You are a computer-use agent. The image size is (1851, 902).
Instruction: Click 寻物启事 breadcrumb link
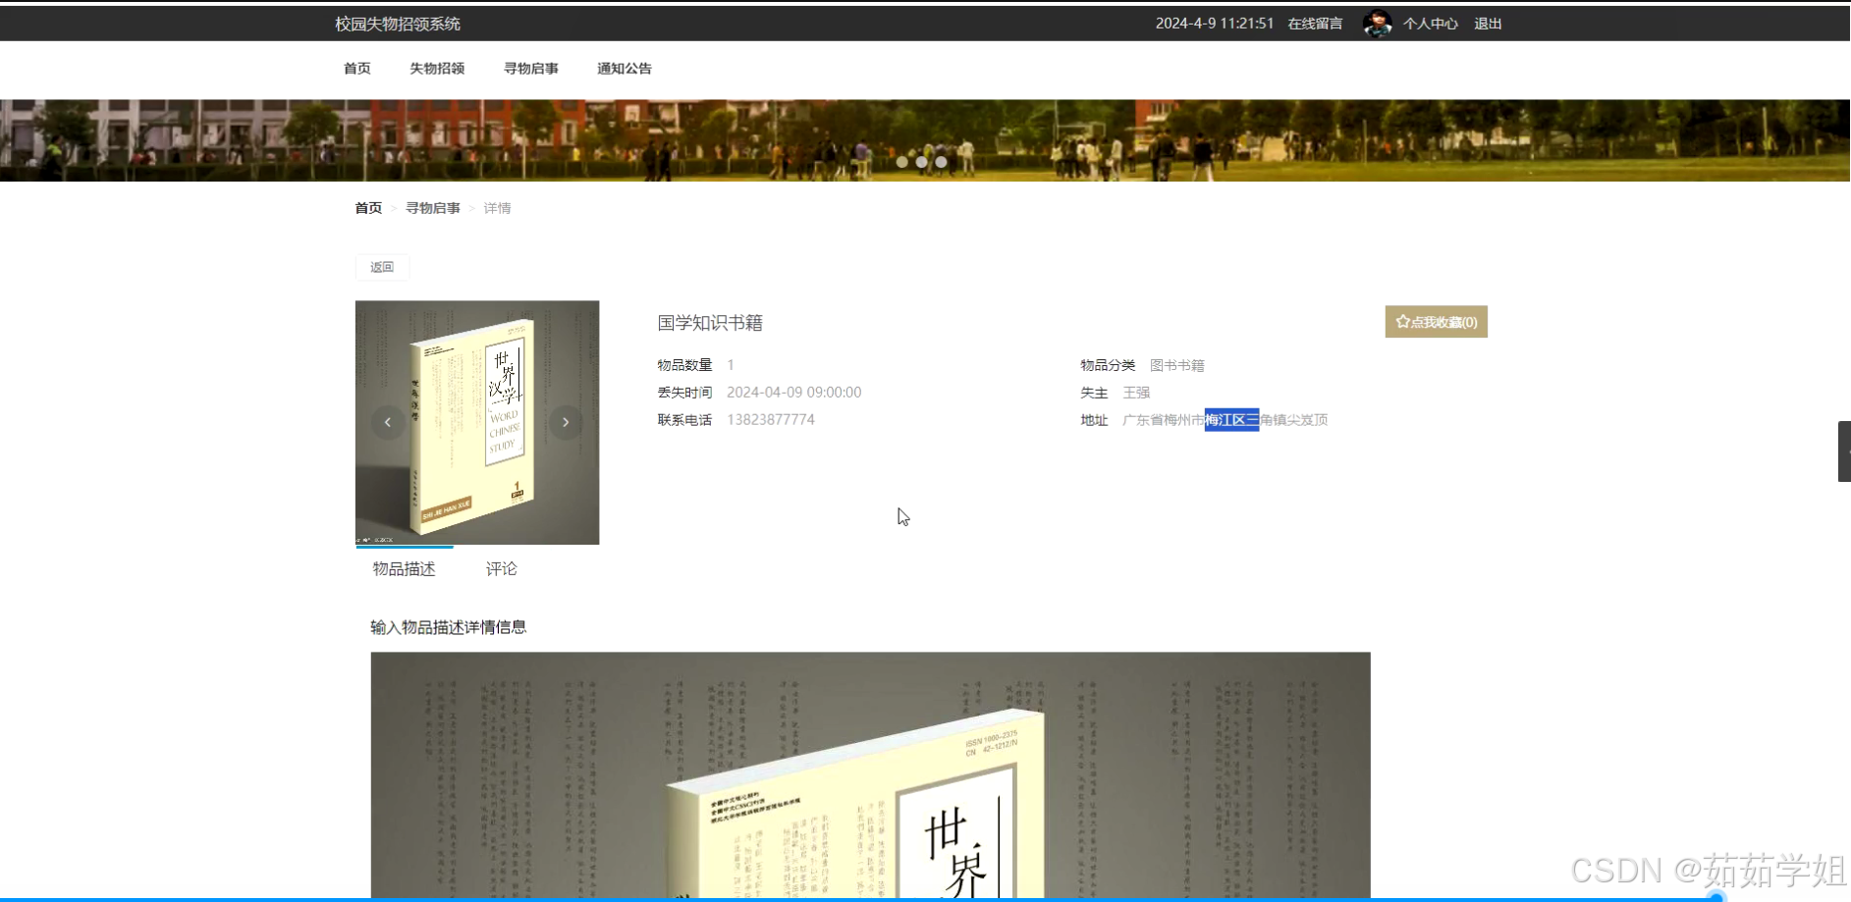433,208
